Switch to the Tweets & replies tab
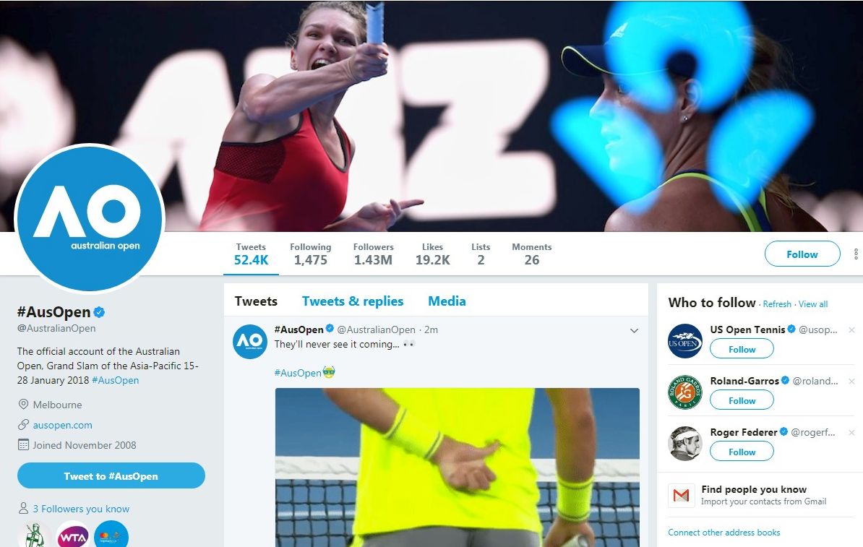This screenshot has width=863, height=547. point(353,301)
